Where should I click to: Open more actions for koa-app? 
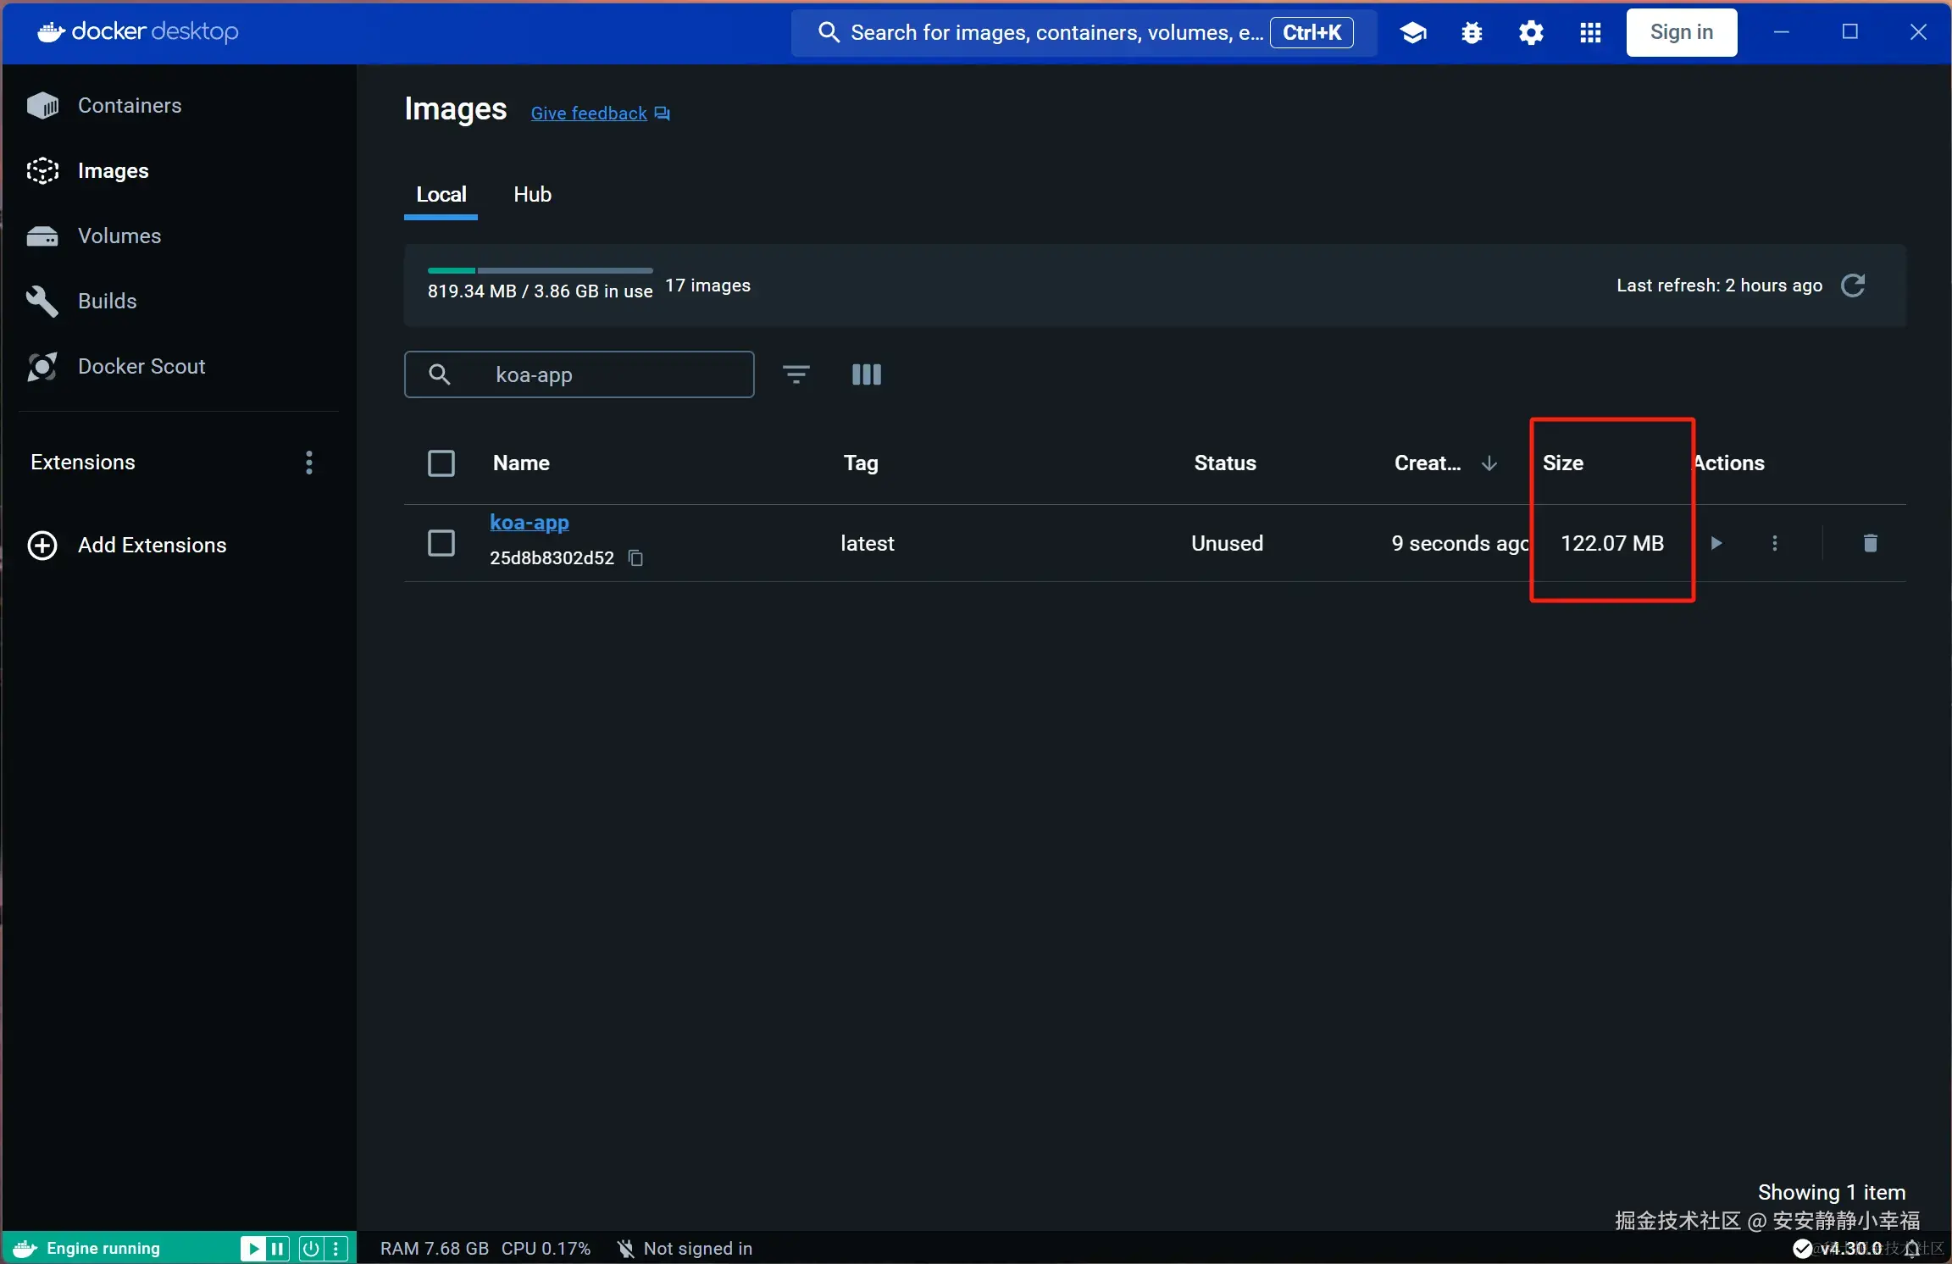click(x=1775, y=543)
